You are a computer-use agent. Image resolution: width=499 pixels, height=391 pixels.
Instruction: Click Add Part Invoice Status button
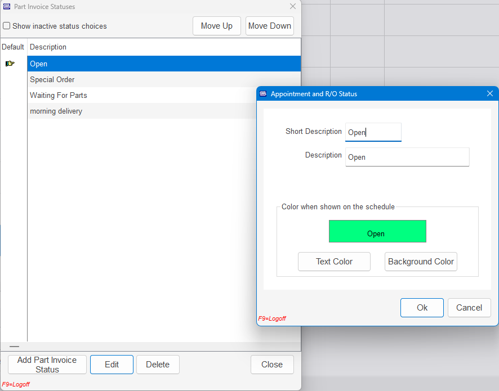click(x=47, y=365)
